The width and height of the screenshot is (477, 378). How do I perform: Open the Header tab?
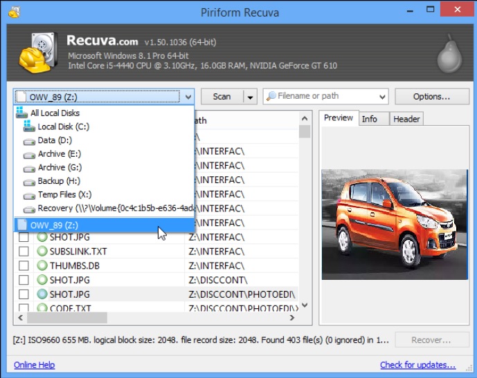click(x=406, y=119)
